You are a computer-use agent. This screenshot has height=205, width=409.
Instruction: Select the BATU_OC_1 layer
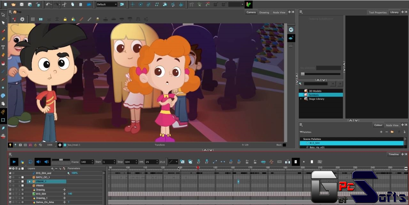click(43, 177)
